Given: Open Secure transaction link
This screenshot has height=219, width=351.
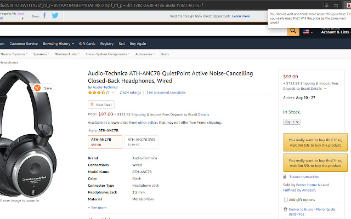Looking at the screenshot, I should tap(304, 176).
